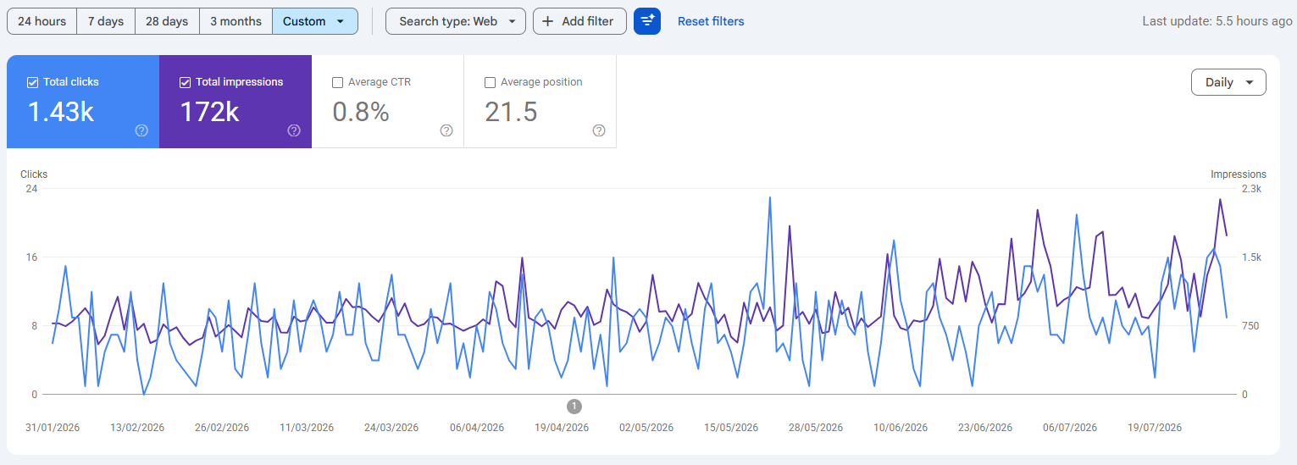Click the 1.43k total clicks value
The height and width of the screenshot is (465, 1297).
pos(60,112)
